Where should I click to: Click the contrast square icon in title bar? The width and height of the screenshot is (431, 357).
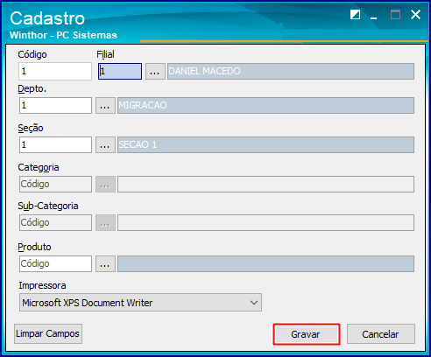click(x=355, y=15)
